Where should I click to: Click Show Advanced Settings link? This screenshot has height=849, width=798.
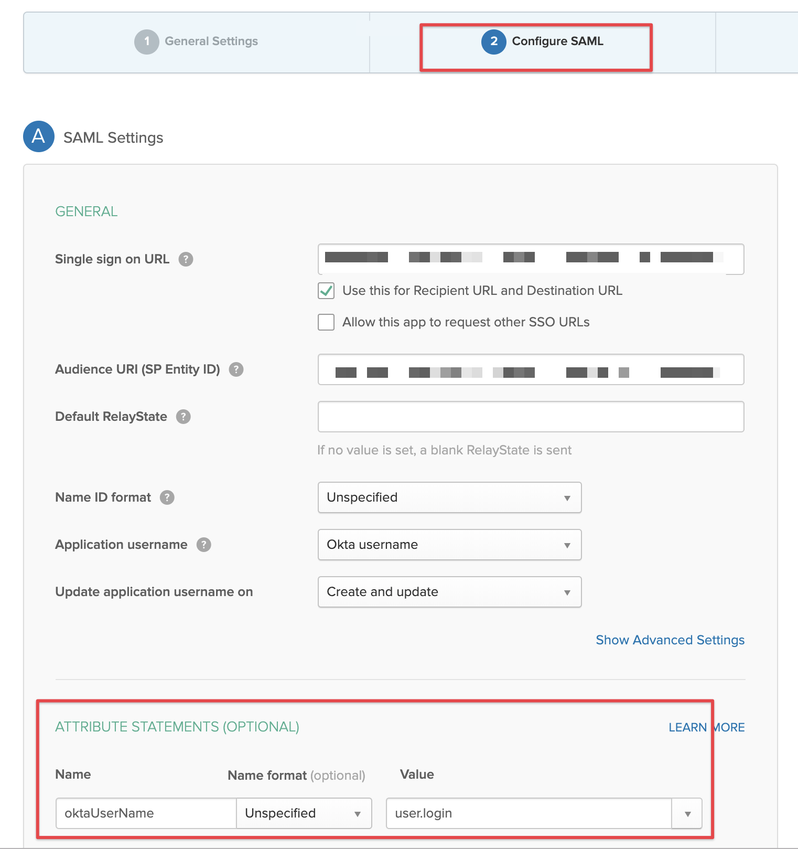pyautogui.click(x=670, y=640)
